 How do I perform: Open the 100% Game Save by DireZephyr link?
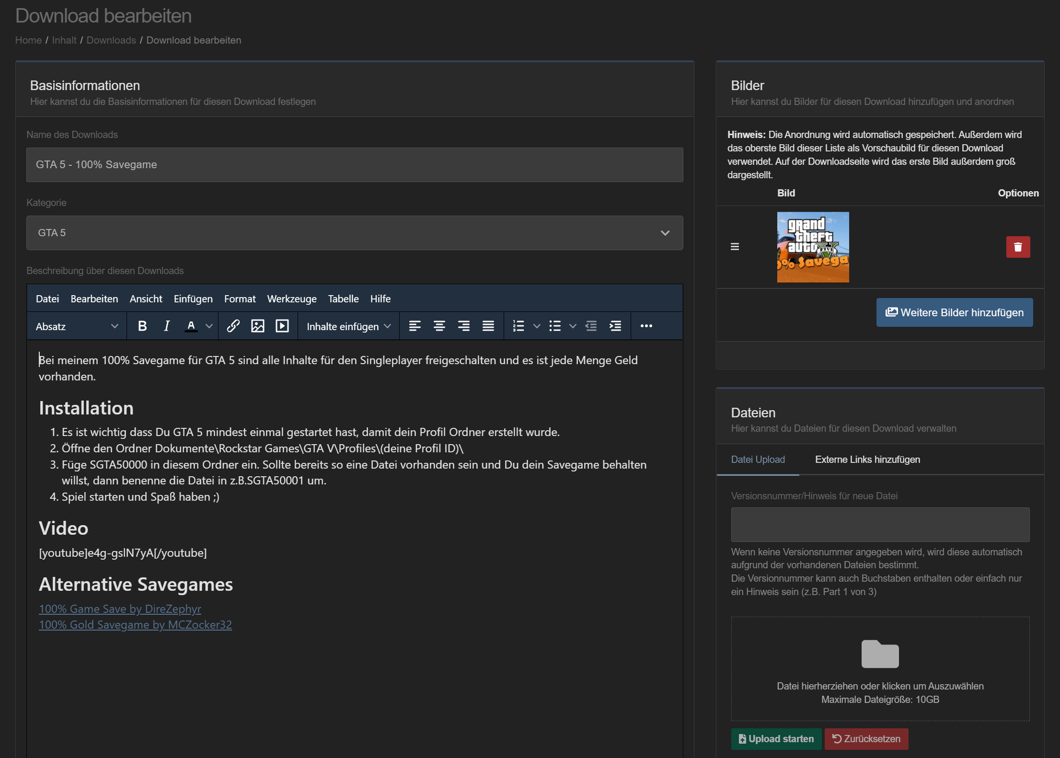[x=120, y=609]
